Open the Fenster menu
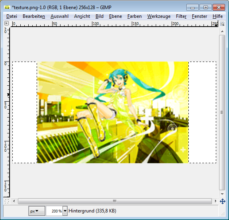This screenshot has height=220, width=229. pyautogui.click(x=200, y=16)
